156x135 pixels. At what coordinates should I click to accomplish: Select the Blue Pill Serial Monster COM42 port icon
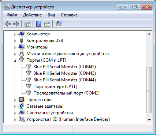pos(29,67)
